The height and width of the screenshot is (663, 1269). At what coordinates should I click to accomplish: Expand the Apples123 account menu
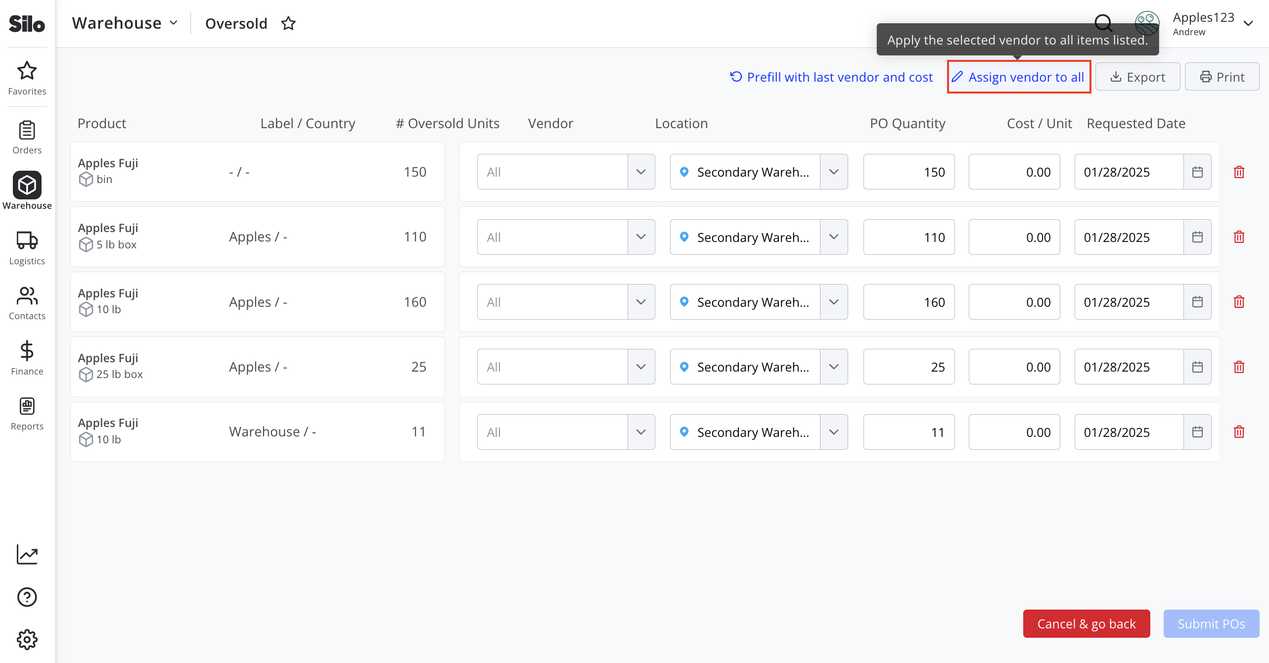pos(1248,23)
